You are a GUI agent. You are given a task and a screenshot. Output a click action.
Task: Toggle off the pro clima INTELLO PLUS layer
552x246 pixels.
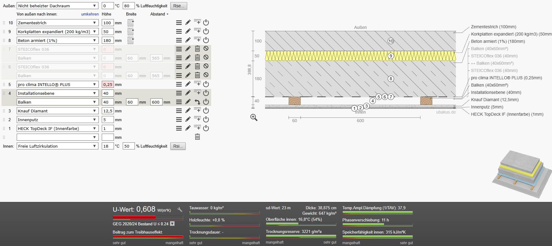pos(206,84)
